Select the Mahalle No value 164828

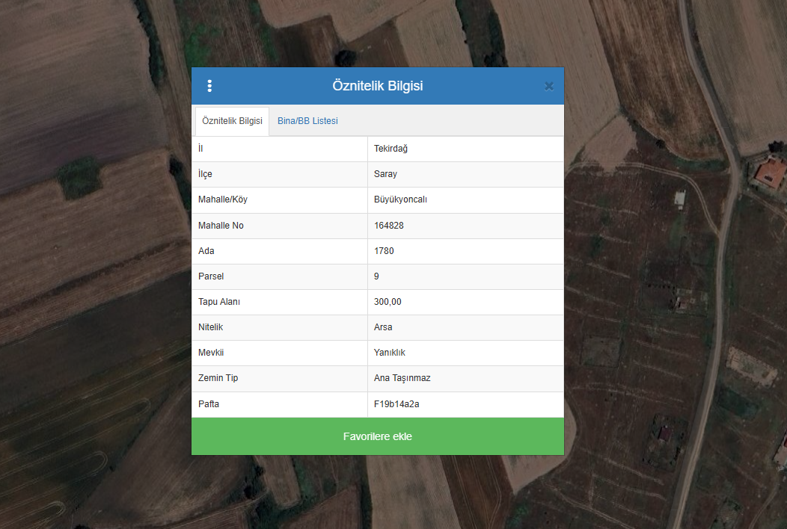[389, 226]
